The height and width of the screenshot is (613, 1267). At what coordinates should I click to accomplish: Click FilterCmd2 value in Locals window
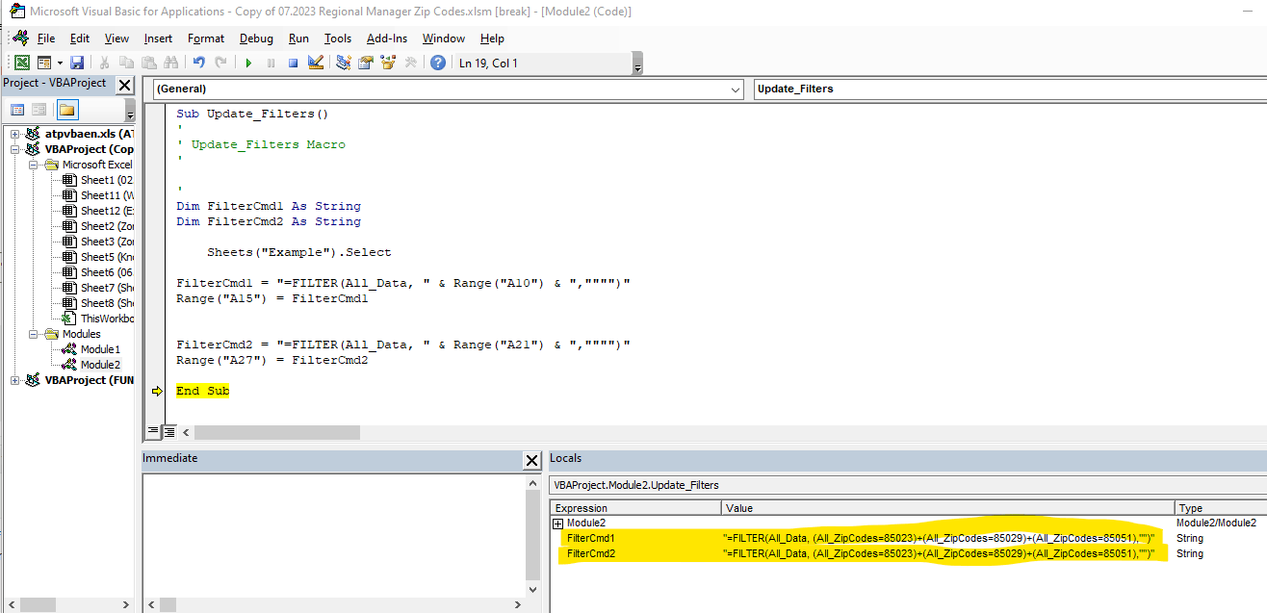click(939, 554)
